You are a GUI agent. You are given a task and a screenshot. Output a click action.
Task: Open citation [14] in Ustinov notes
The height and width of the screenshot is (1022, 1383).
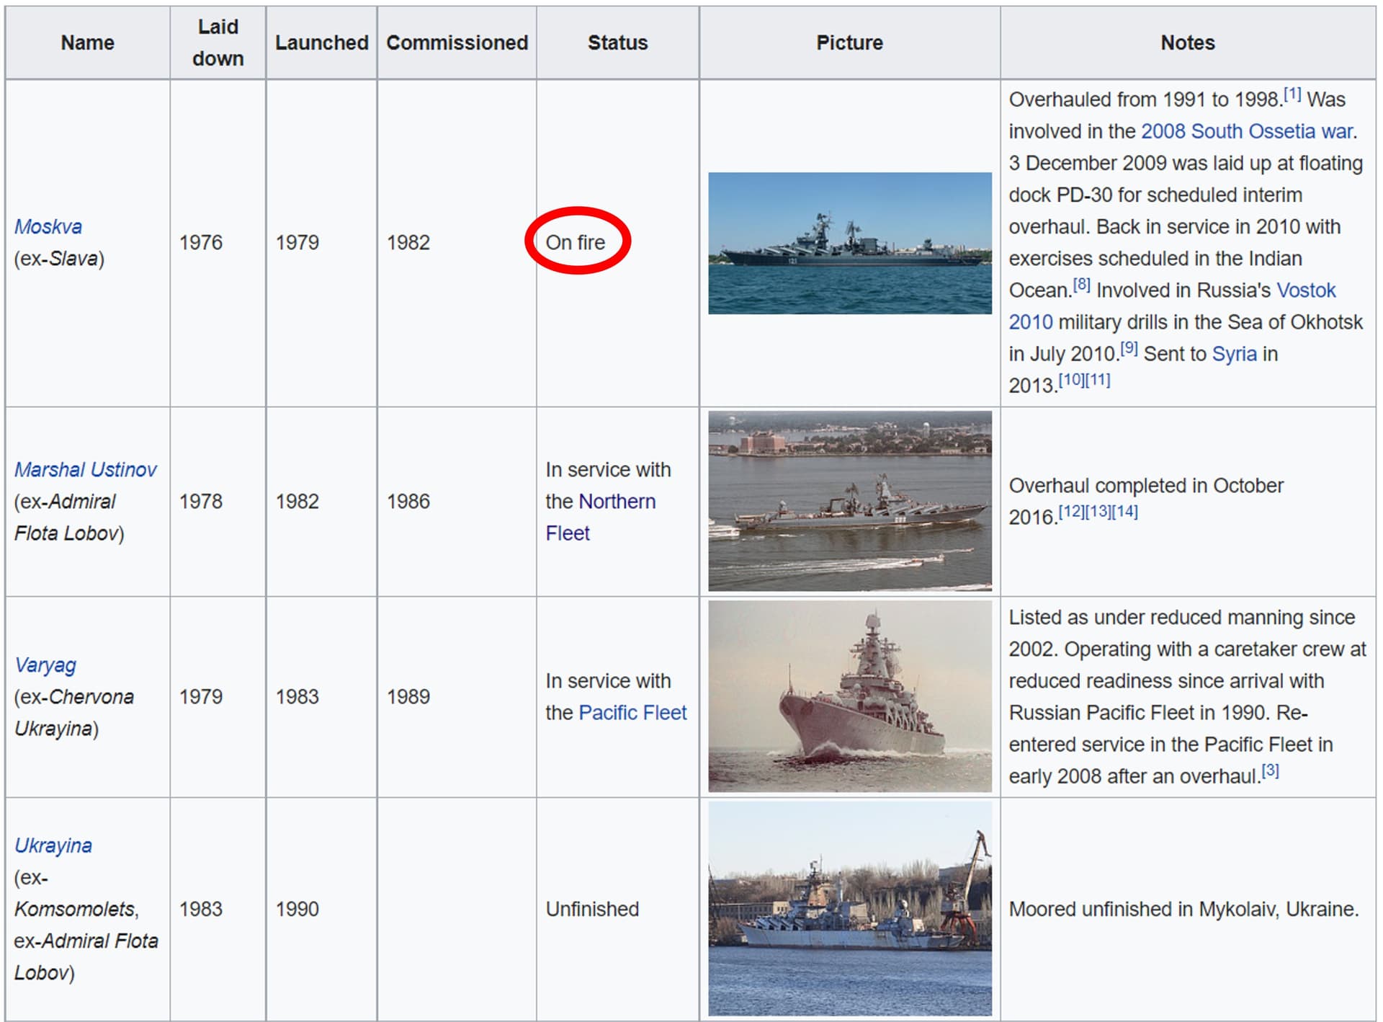pos(1124,511)
